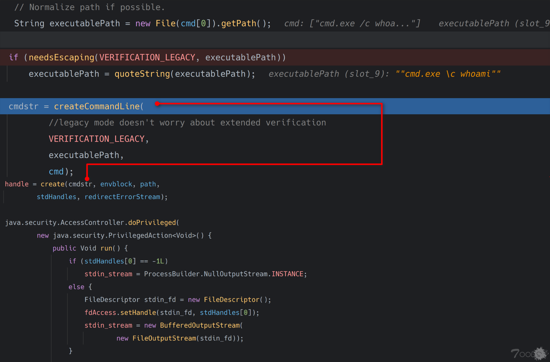
Task: Click "redirectErrorStream" parameter
Action: click(122, 197)
